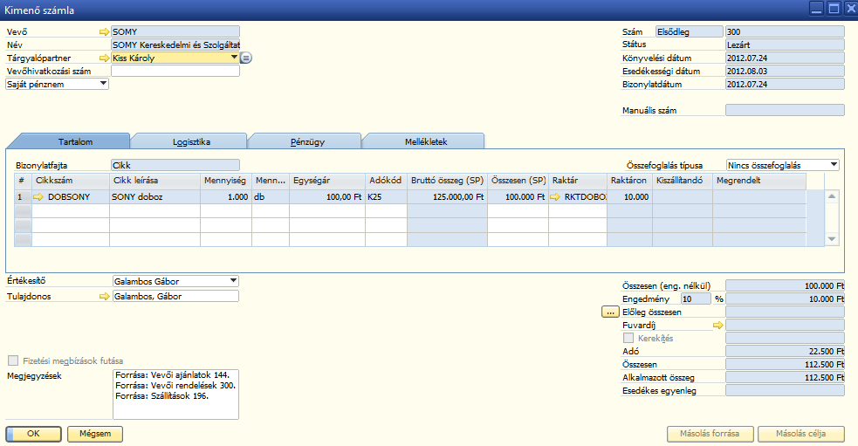
Task: Click the document number field 300
Action: coord(785,31)
